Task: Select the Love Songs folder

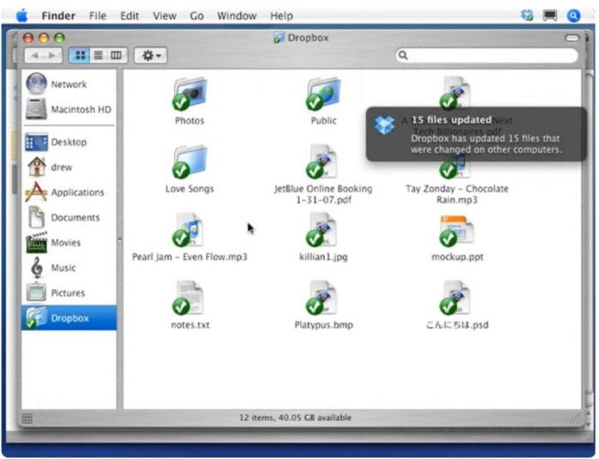Action: pyautogui.click(x=189, y=161)
